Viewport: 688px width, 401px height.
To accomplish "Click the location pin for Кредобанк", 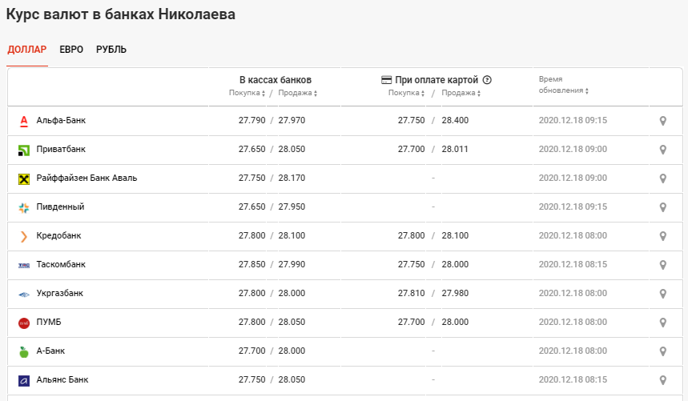I will coord(663,236).
